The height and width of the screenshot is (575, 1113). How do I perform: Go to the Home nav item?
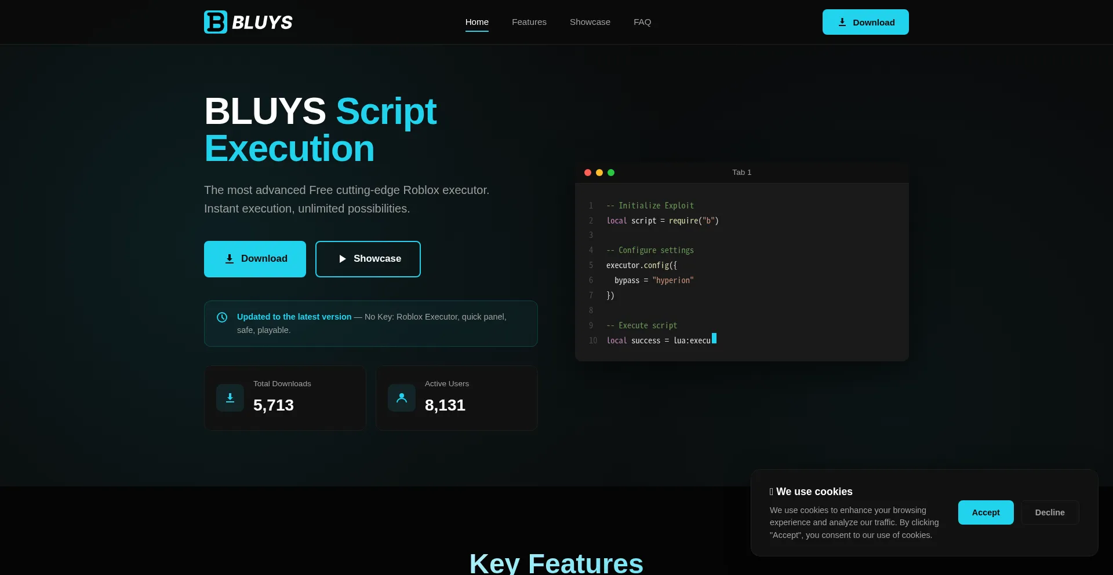477,22
